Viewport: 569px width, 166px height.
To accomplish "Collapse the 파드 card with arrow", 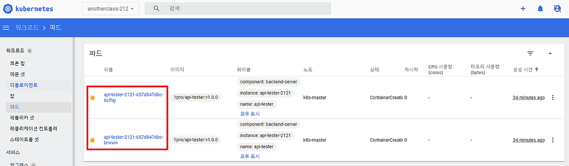I will (x=550, y=53).
